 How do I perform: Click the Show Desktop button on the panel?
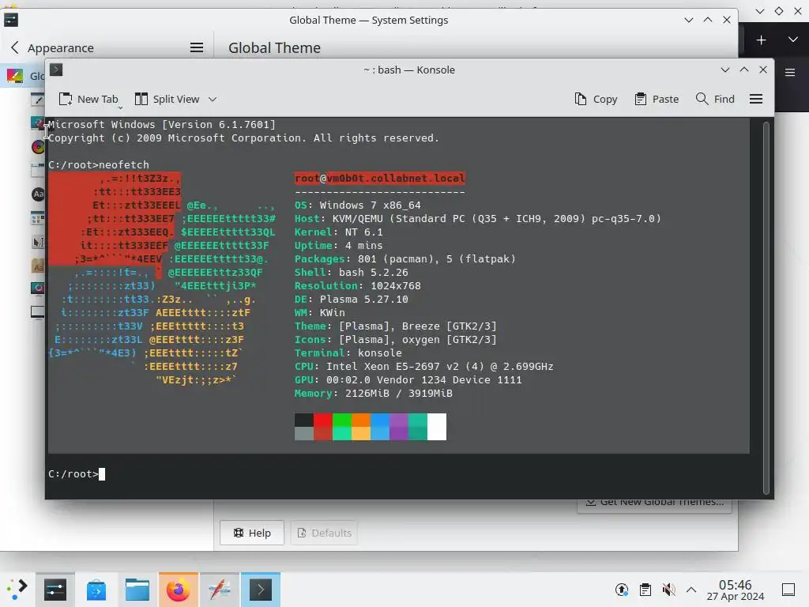tap(788, 590)
